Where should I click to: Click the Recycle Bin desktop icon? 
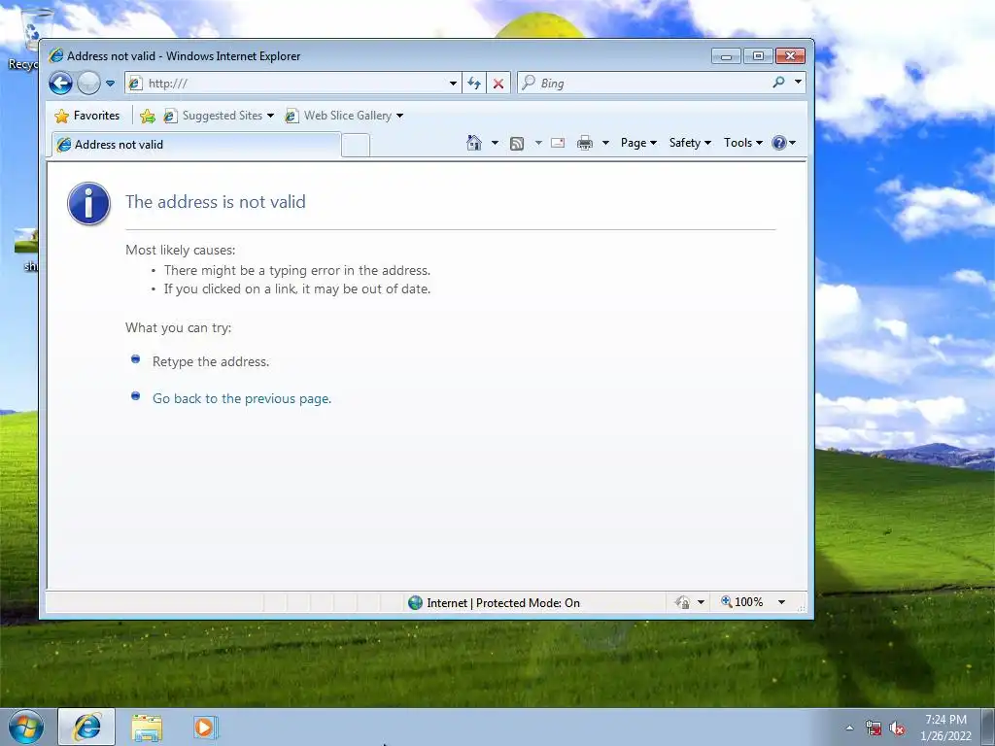pyautogui.click(x=23, y=39)
